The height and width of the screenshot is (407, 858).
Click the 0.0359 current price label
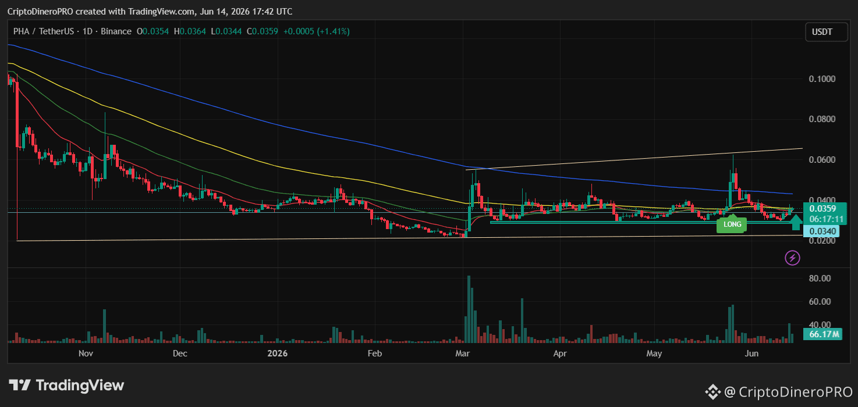pos(823,209)
